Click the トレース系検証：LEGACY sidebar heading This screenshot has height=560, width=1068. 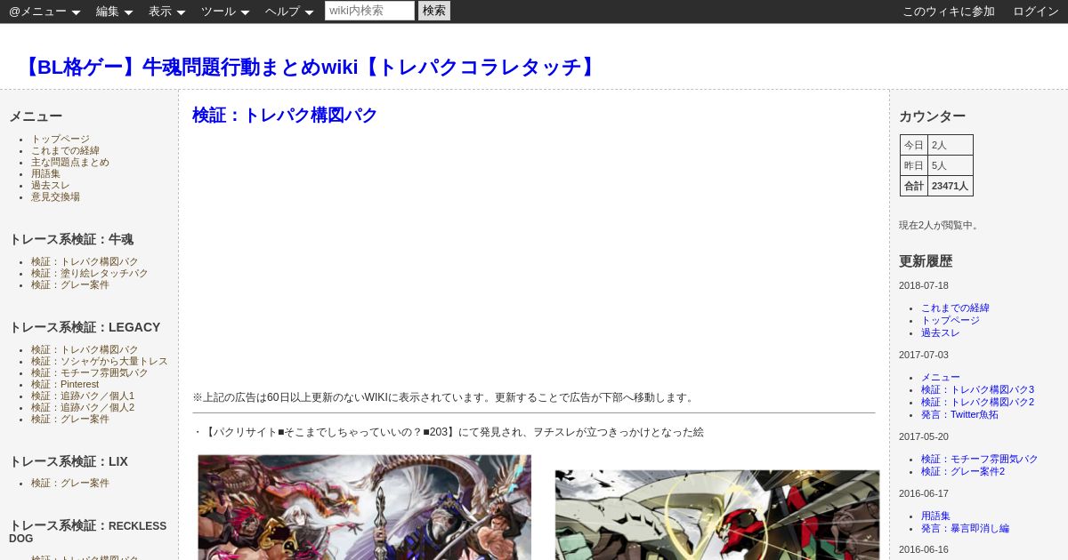point(85,327)
